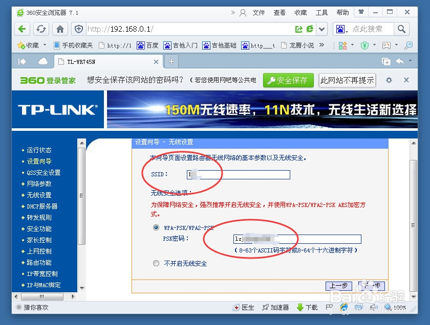Open the 帮助 menu
This screenshot has width=430, height=325.
(x=343, y=13)
